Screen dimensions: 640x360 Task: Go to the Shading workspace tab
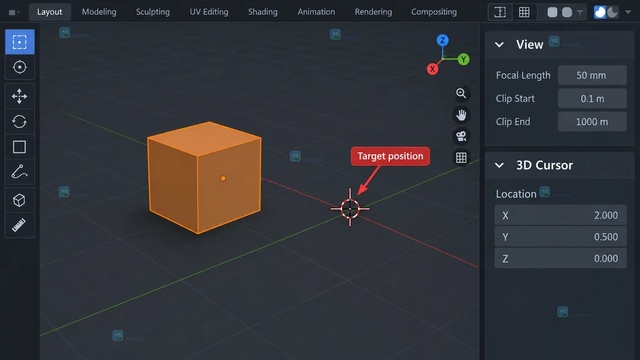coord(263,12)
